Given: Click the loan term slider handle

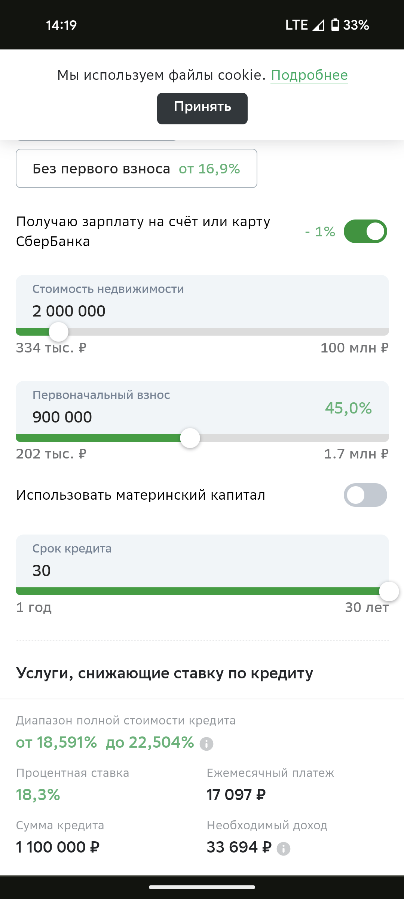Looking at the screenshot, I should click(389, 591).
